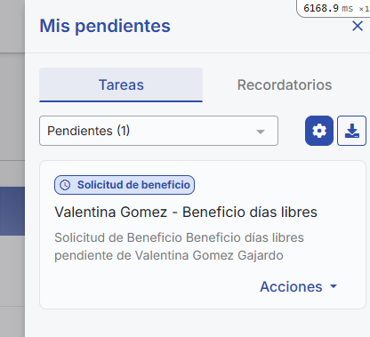Click the download tasks icon
The width and height of the screenshot is (370, 337).
(x=351, y=131)
